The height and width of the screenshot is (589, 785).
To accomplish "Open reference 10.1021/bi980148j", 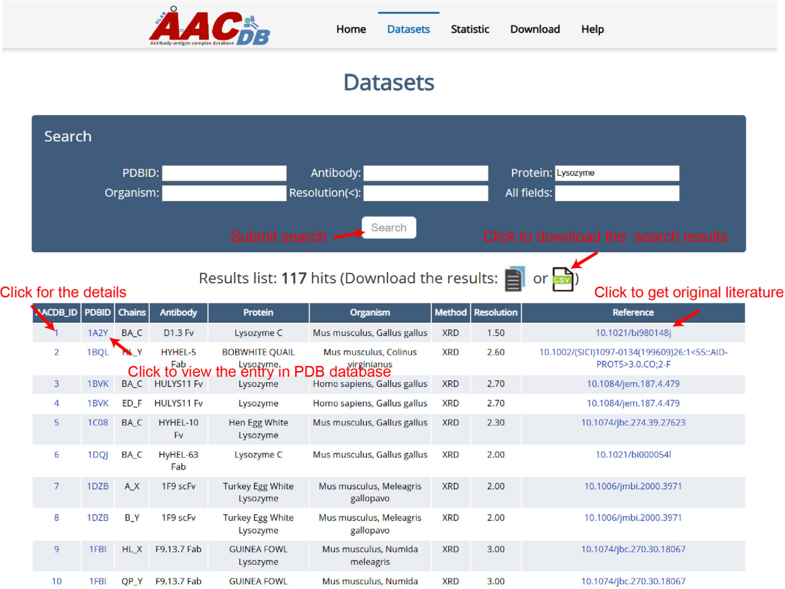I will click(x=633, y=332).
